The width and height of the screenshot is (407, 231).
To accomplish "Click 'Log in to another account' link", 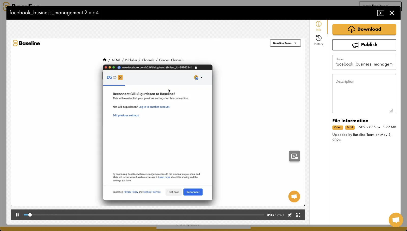I will point(154,107).
